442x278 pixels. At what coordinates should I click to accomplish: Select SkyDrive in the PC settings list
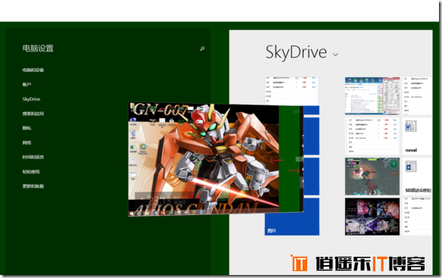tap(31, 99)
